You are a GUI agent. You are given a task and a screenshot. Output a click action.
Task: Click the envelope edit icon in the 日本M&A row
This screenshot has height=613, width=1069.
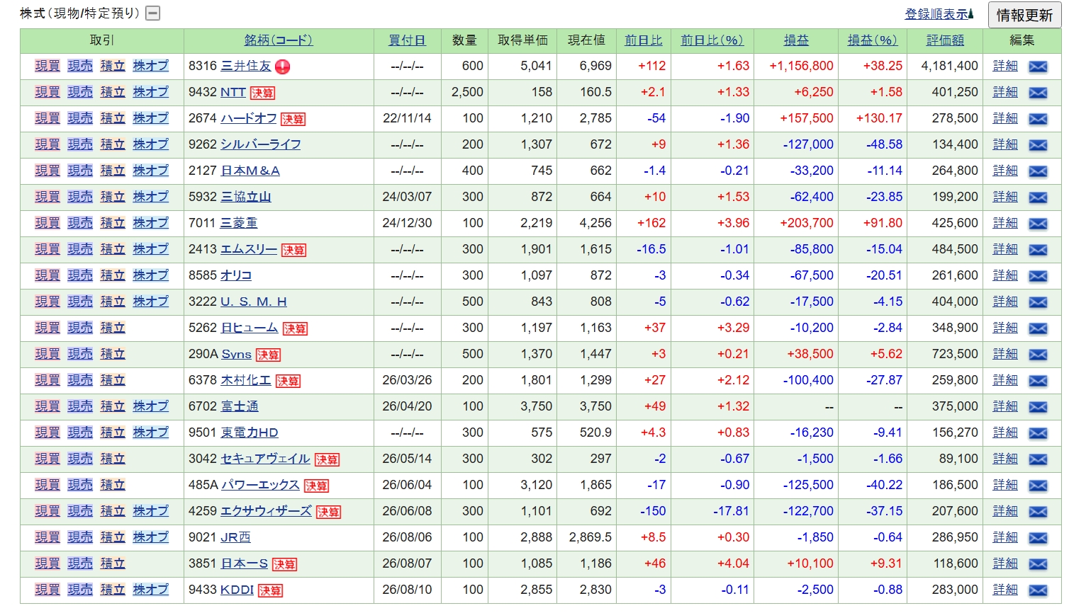point(1038,171)
